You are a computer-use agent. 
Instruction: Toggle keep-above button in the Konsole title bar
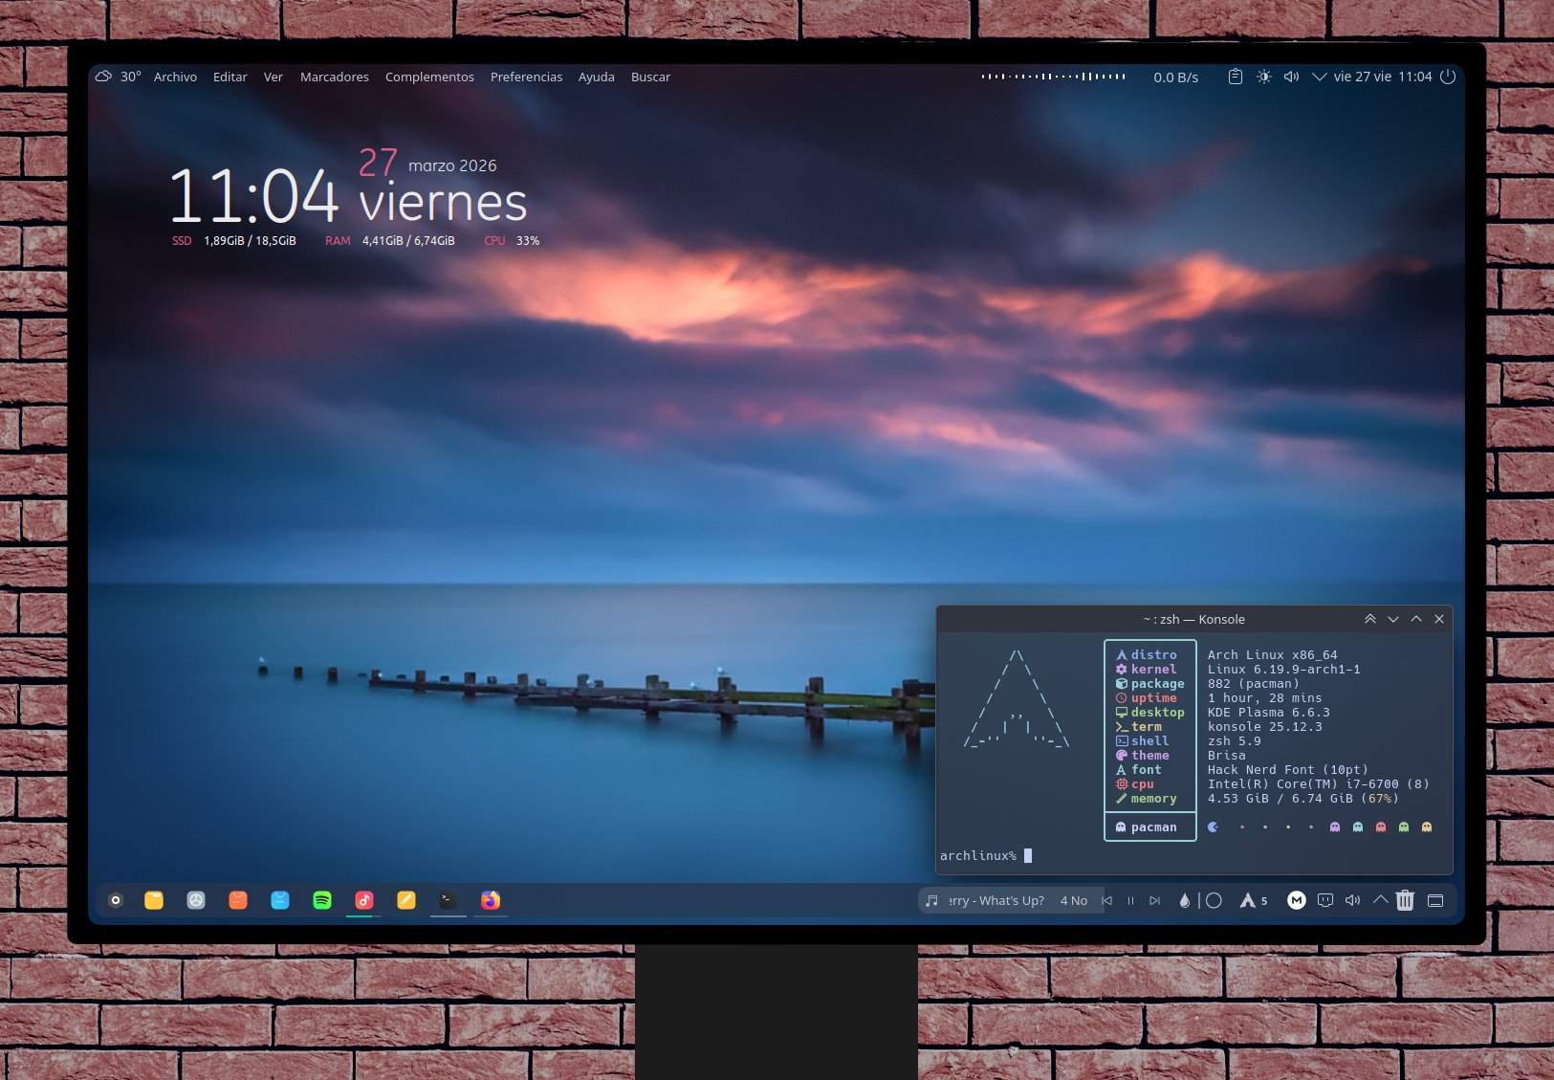tap(1370, 619)
